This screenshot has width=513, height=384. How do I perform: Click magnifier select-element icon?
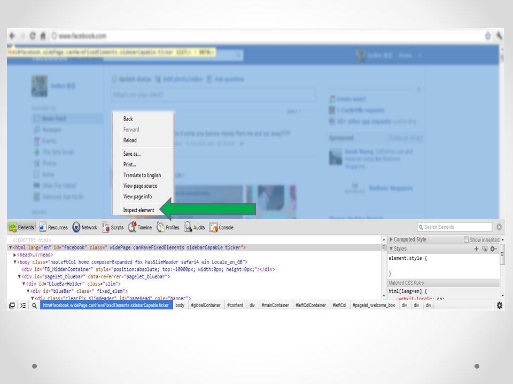click(x=34, y=305)
